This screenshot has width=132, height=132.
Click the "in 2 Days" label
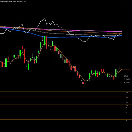pyautogui.click(x=127, y=82)
